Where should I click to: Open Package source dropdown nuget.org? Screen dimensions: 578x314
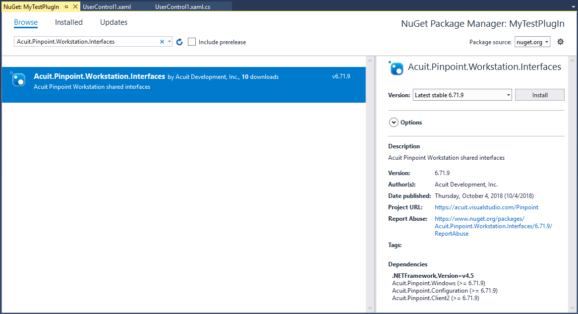click(532, 42)
